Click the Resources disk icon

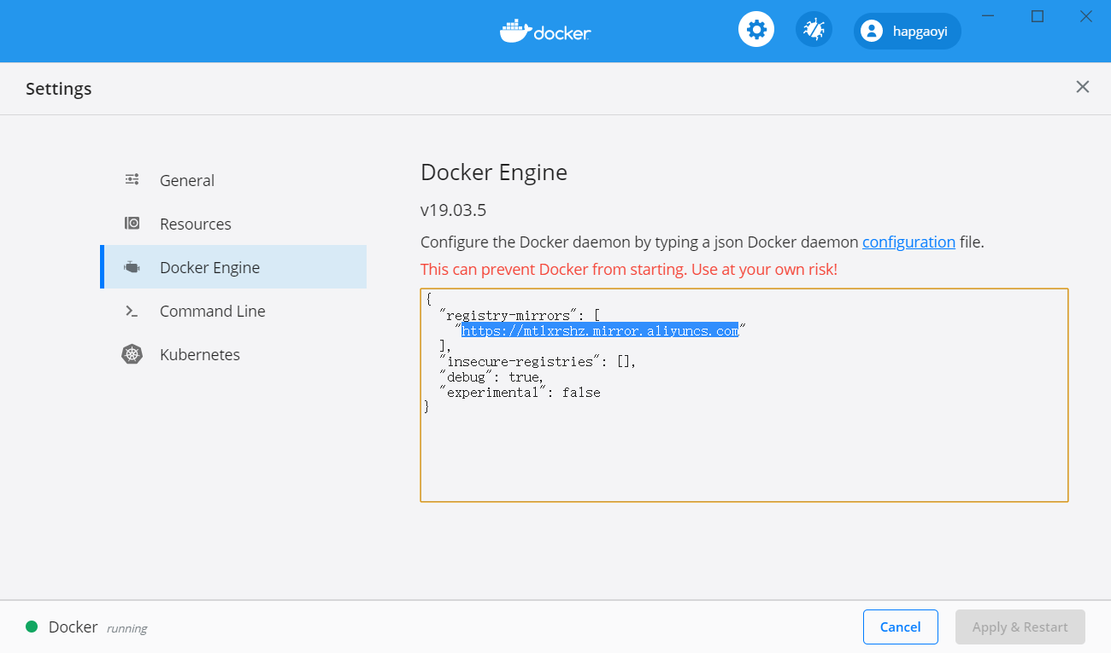point(132,224)
